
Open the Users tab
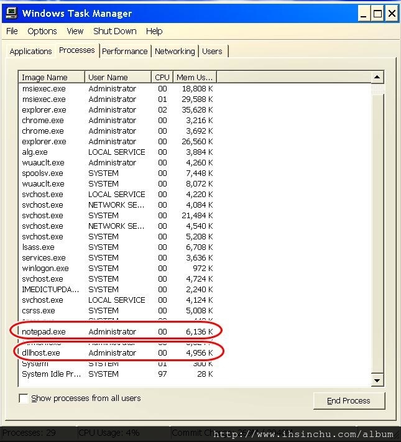tap(212, 52)
